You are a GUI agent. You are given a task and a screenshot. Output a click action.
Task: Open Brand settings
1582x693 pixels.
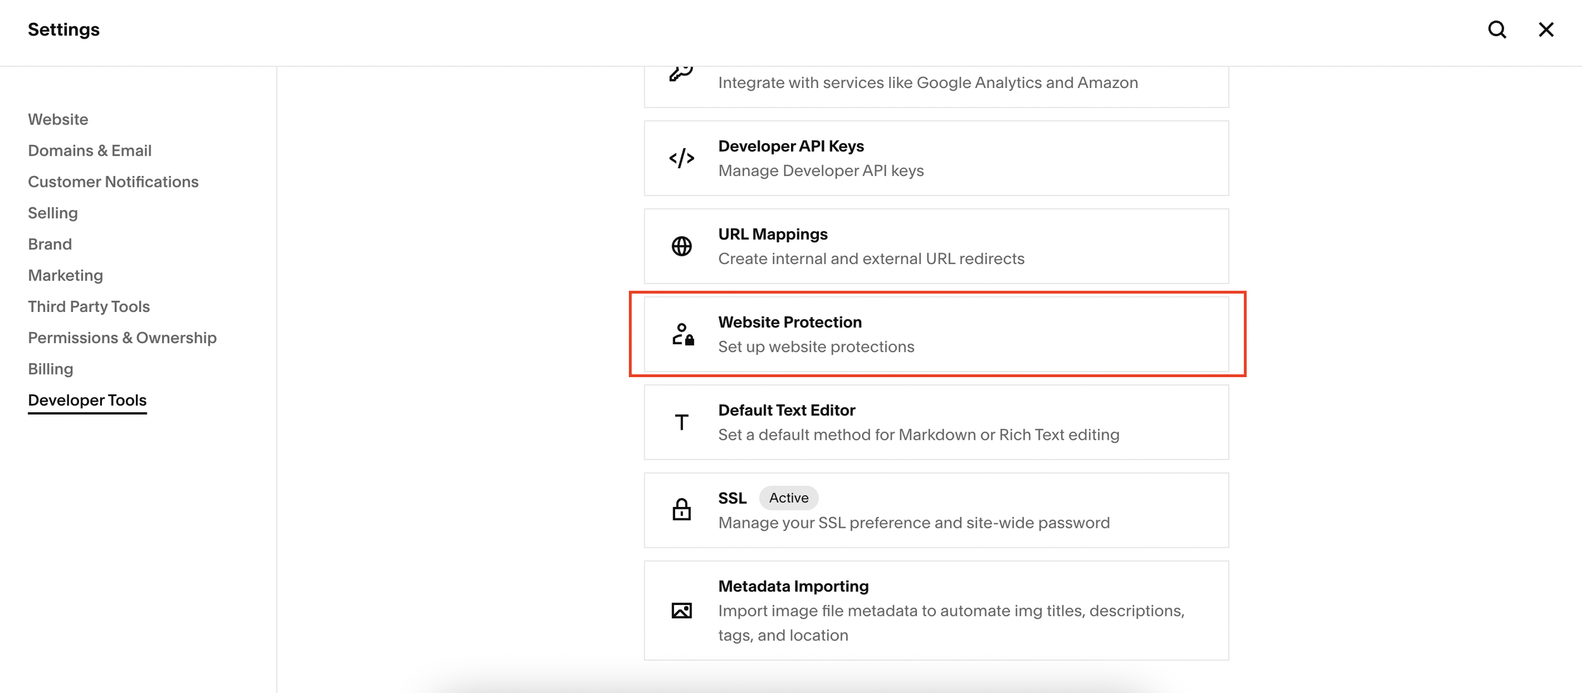coord(50,244)
